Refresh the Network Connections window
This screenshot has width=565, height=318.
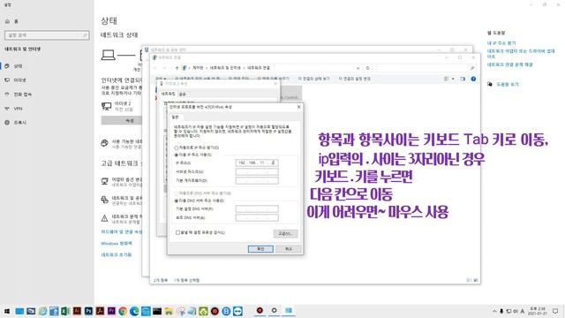(x=367, y=68)
